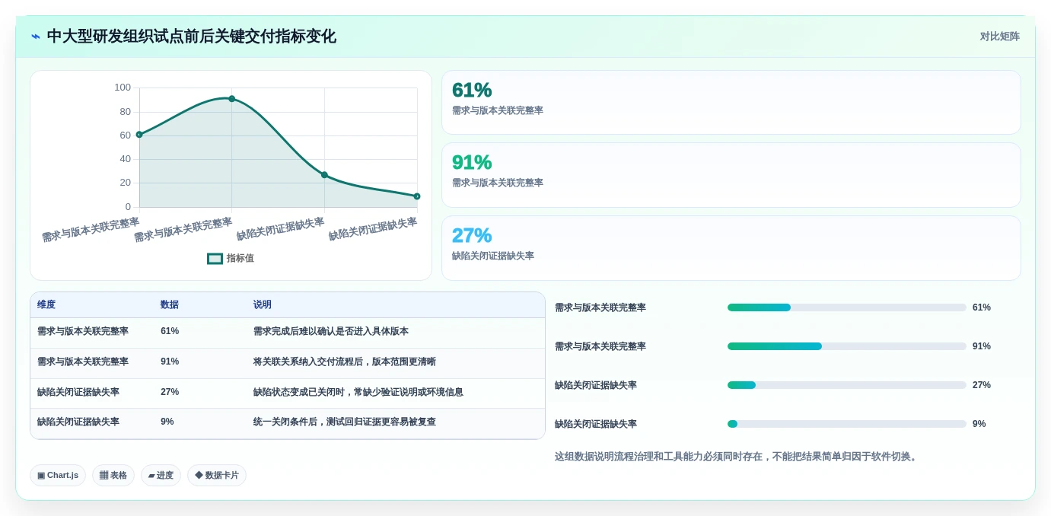Select the chart data point at 27

(324, 175)
